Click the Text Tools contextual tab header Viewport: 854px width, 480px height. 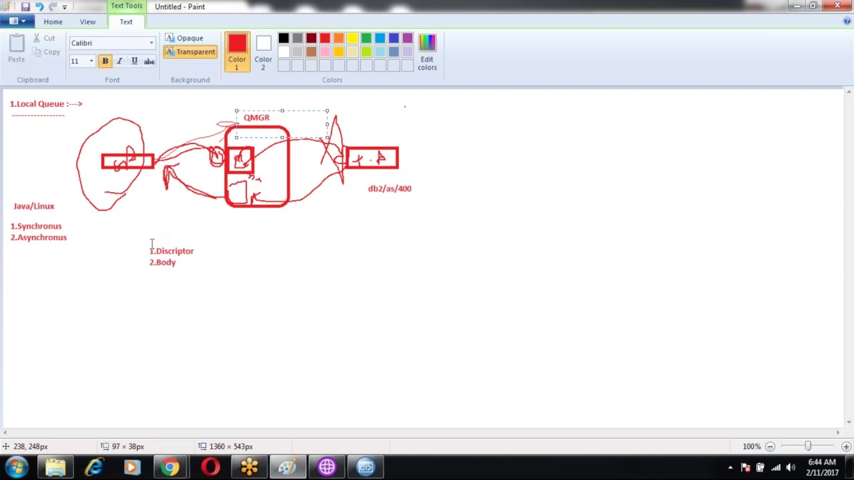(126, 6)
